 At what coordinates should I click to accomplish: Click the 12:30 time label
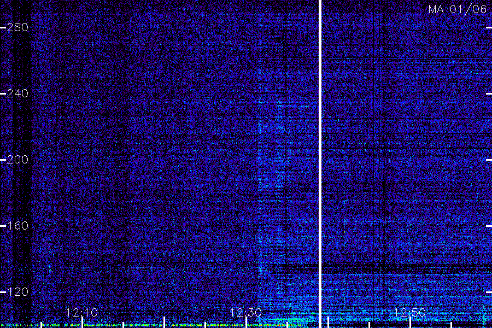pos(246,313)
